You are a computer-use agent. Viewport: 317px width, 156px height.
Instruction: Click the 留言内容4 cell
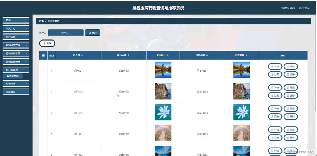pyautogui.click(x=124, y=134)
